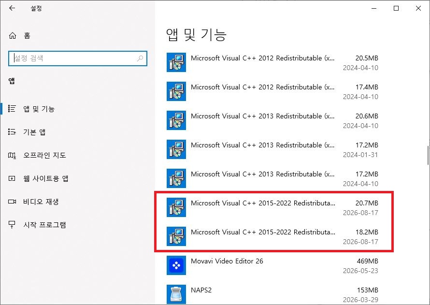
Task: Open 시작 프로그램 settings
Action: point(45,225)
